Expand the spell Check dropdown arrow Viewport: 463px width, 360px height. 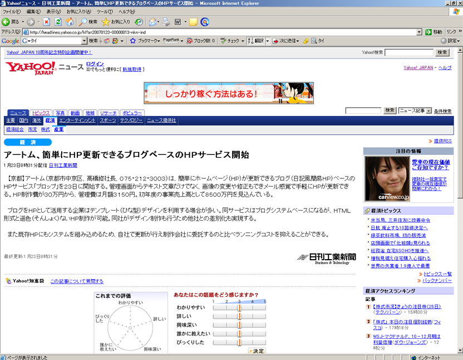coord(243,41)
